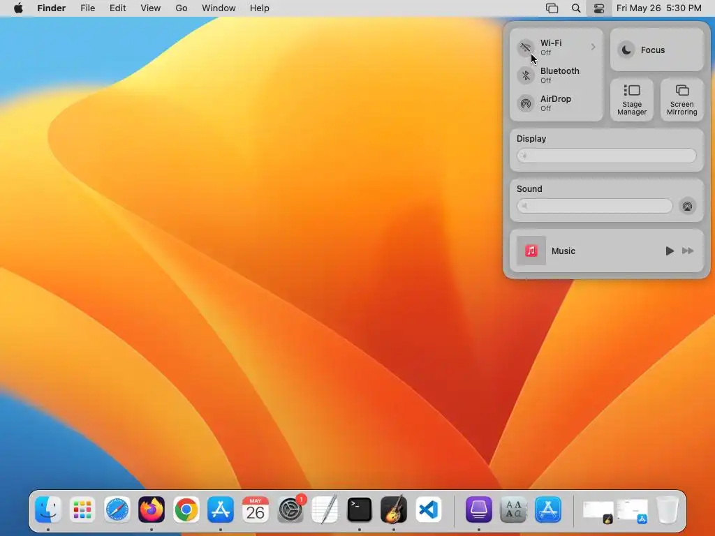Launch GarageBand guitar icon
Viewport: 715px width, 536px height.
[x=394, y=509]
